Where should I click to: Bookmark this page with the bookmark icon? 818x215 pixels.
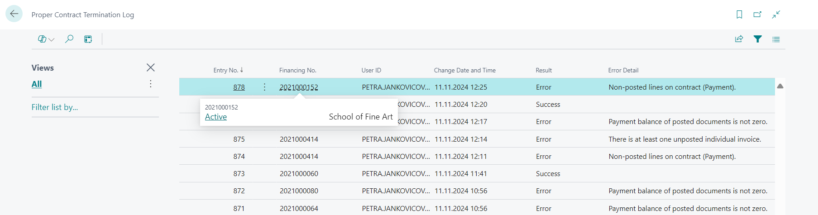click(x=739, y=14)
